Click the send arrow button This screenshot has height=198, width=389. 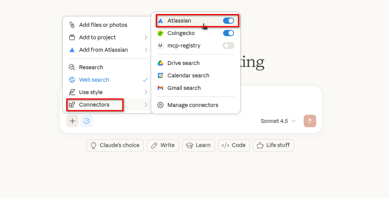310,121
